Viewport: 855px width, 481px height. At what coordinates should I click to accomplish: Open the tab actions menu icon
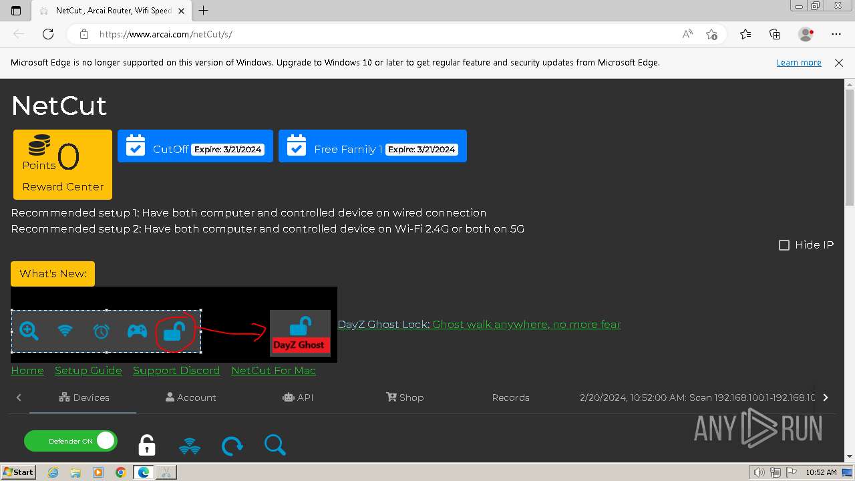coord(16,11)
